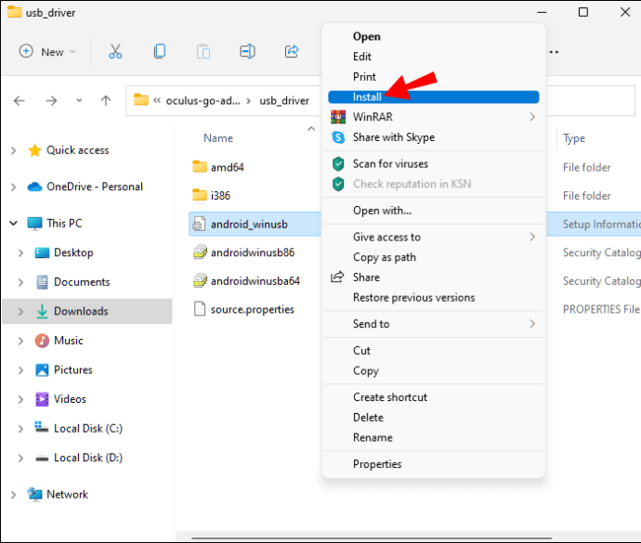Click the Cut scissors icon in toolbar

[x=115, y=51]
